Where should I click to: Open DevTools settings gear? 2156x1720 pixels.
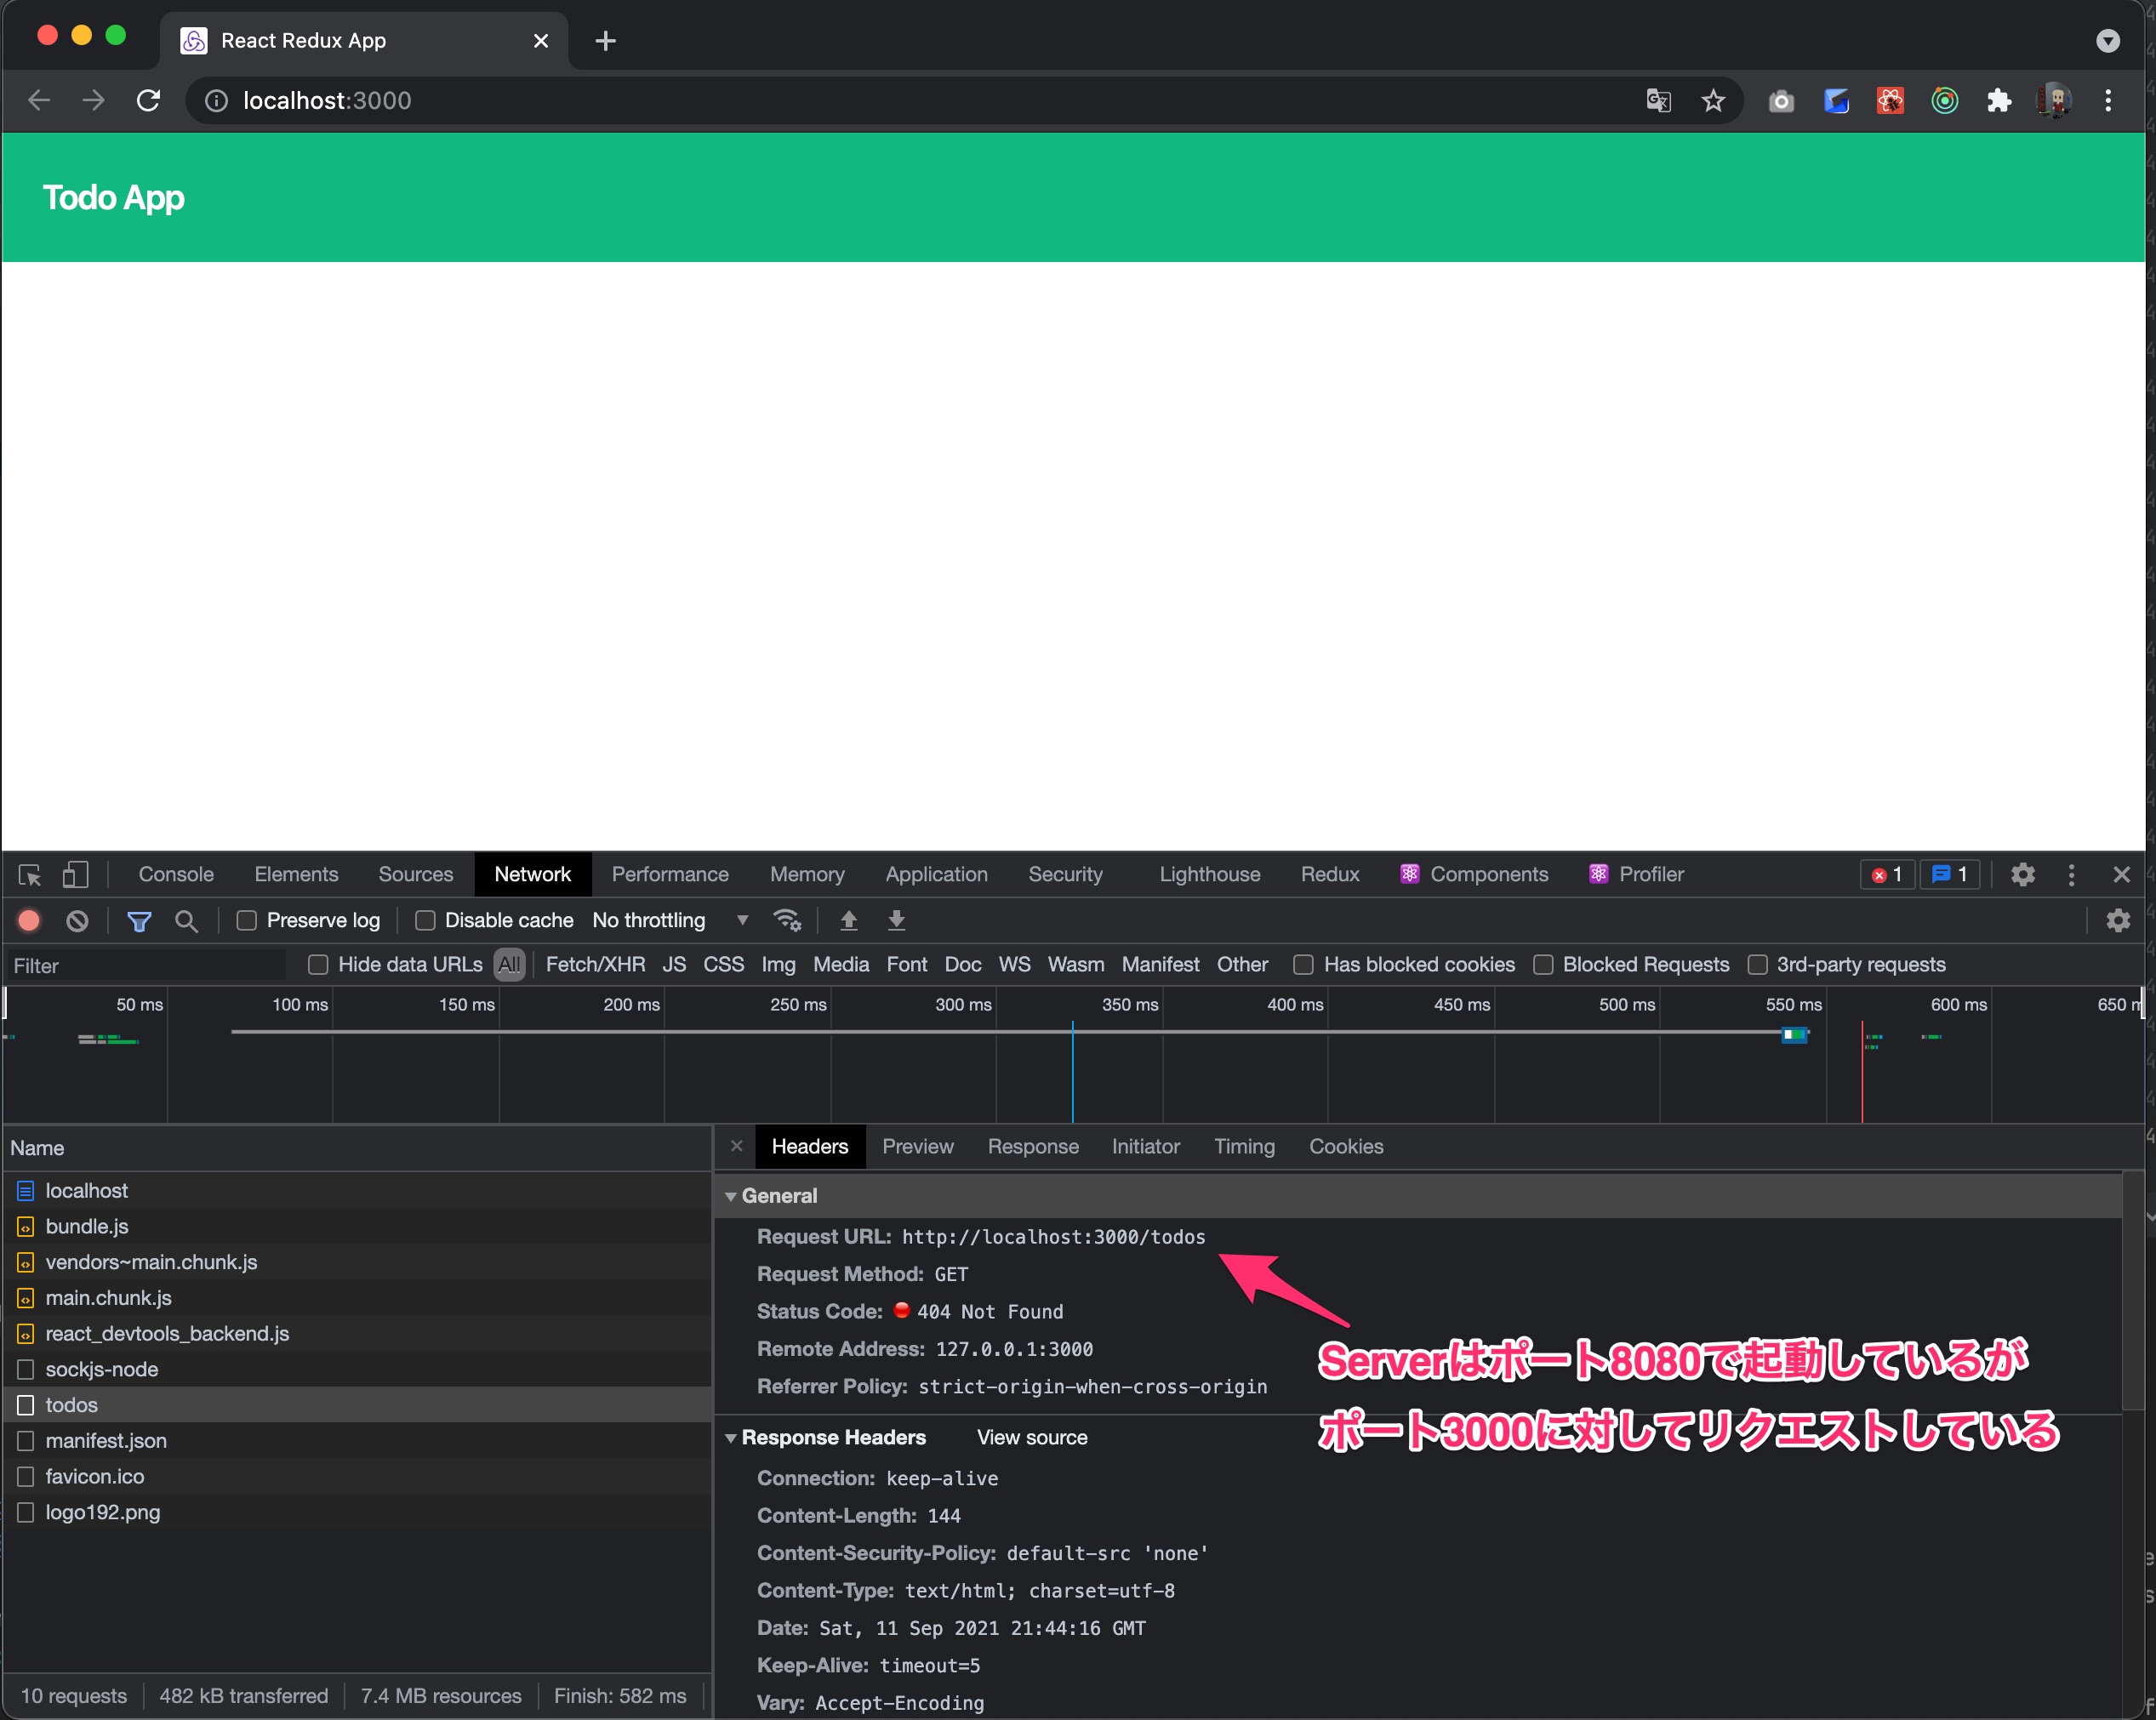point(2022,875)
